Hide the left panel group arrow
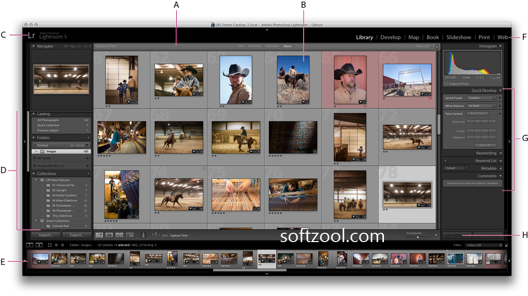Image resolution: width=528 pixels, height=296 pixels. coord(24,142)
